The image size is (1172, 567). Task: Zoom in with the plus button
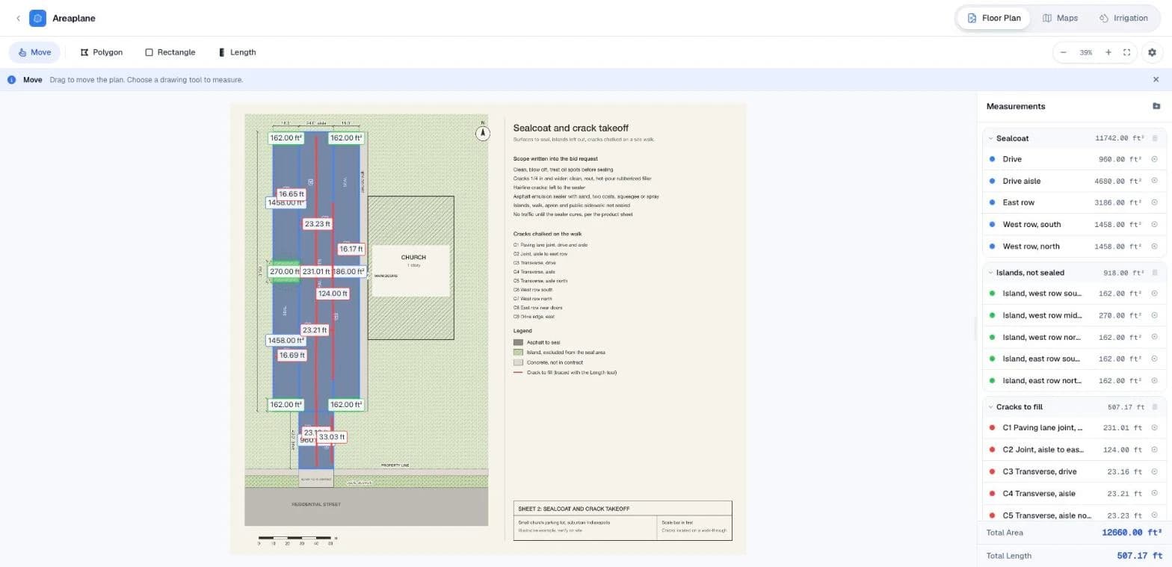pos(1108,52)
